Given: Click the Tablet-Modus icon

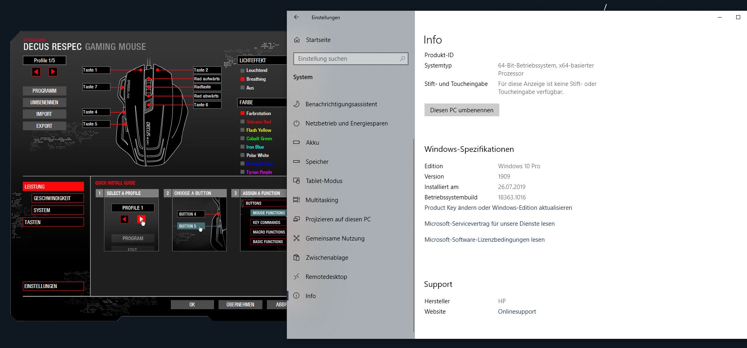Looking at the screenshot, I should (x=296, y=181).
